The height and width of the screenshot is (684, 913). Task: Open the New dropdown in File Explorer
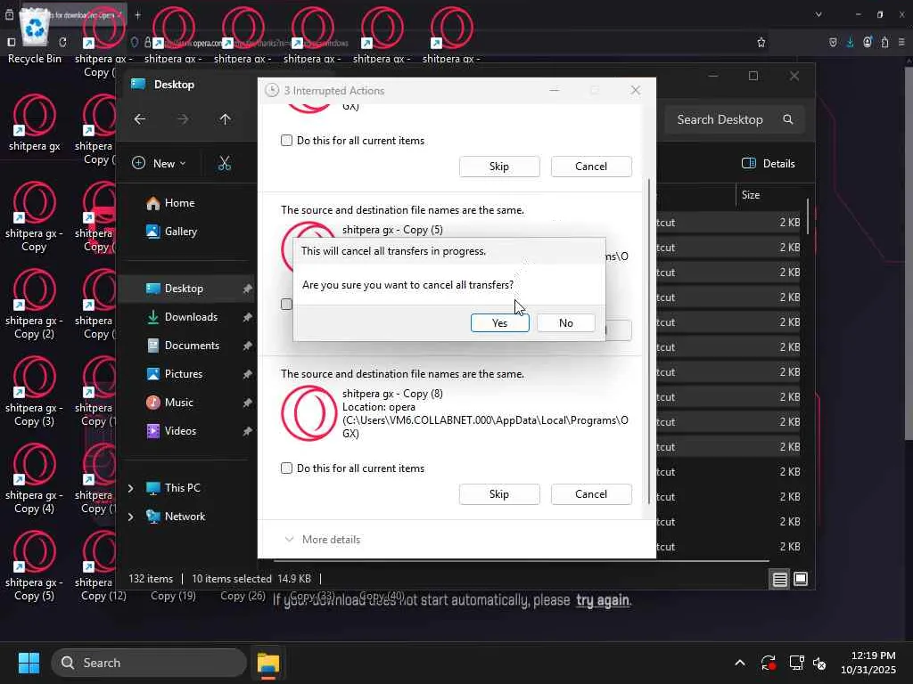(159, 164)
